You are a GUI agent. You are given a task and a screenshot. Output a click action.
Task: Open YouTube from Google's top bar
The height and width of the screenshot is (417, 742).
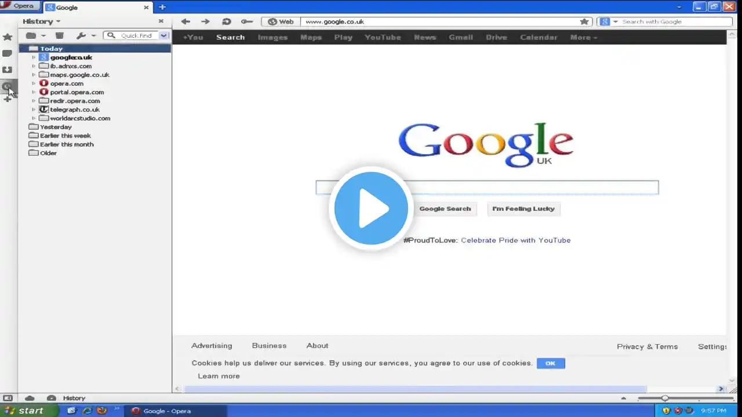point(383,37)
